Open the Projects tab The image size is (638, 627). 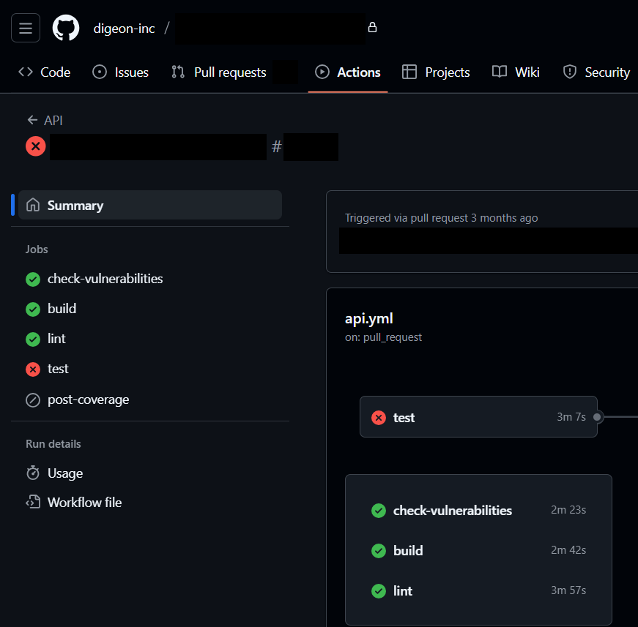click(x=436, y=72)
